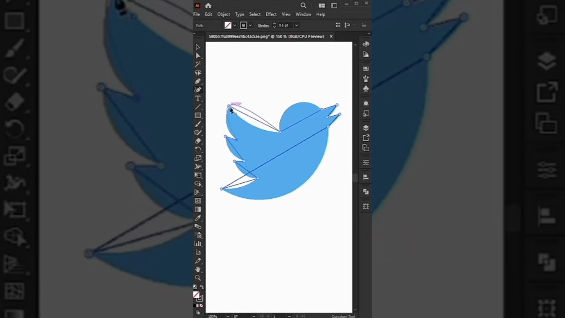This screenshot has width=565, height=318.
Task: Open the Type menu
Action: [x=240, y=14]
